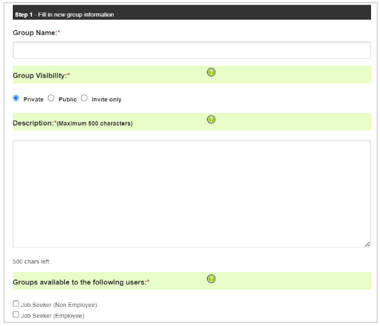Click the 500 chars left counter

31,262
